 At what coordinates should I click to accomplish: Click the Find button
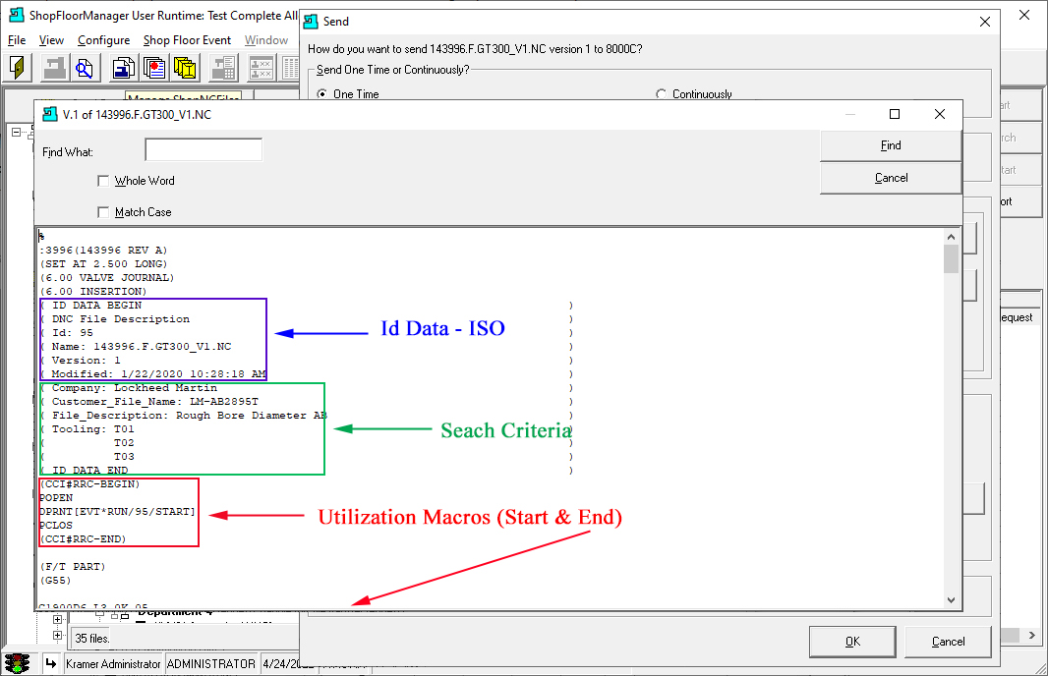pos(891,145)
